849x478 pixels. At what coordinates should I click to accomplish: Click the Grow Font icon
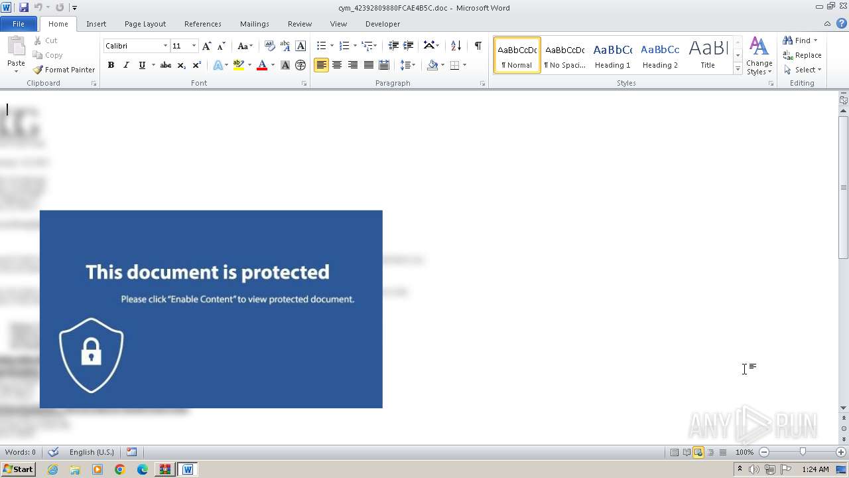coord(207,46)
